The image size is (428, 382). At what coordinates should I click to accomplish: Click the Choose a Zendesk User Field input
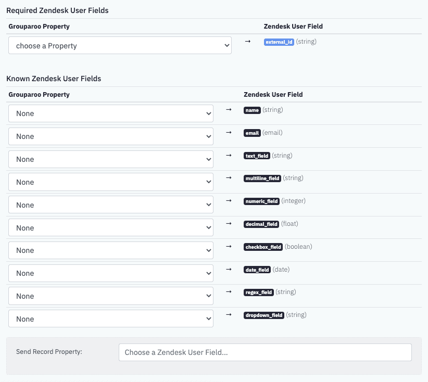[265, 352]
